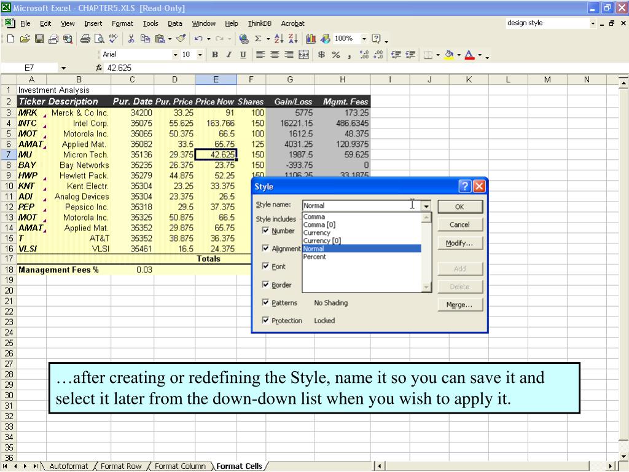
Task: Open the Style name dropdown arrow
Action: pyautogui.click(x=426, y=206)
